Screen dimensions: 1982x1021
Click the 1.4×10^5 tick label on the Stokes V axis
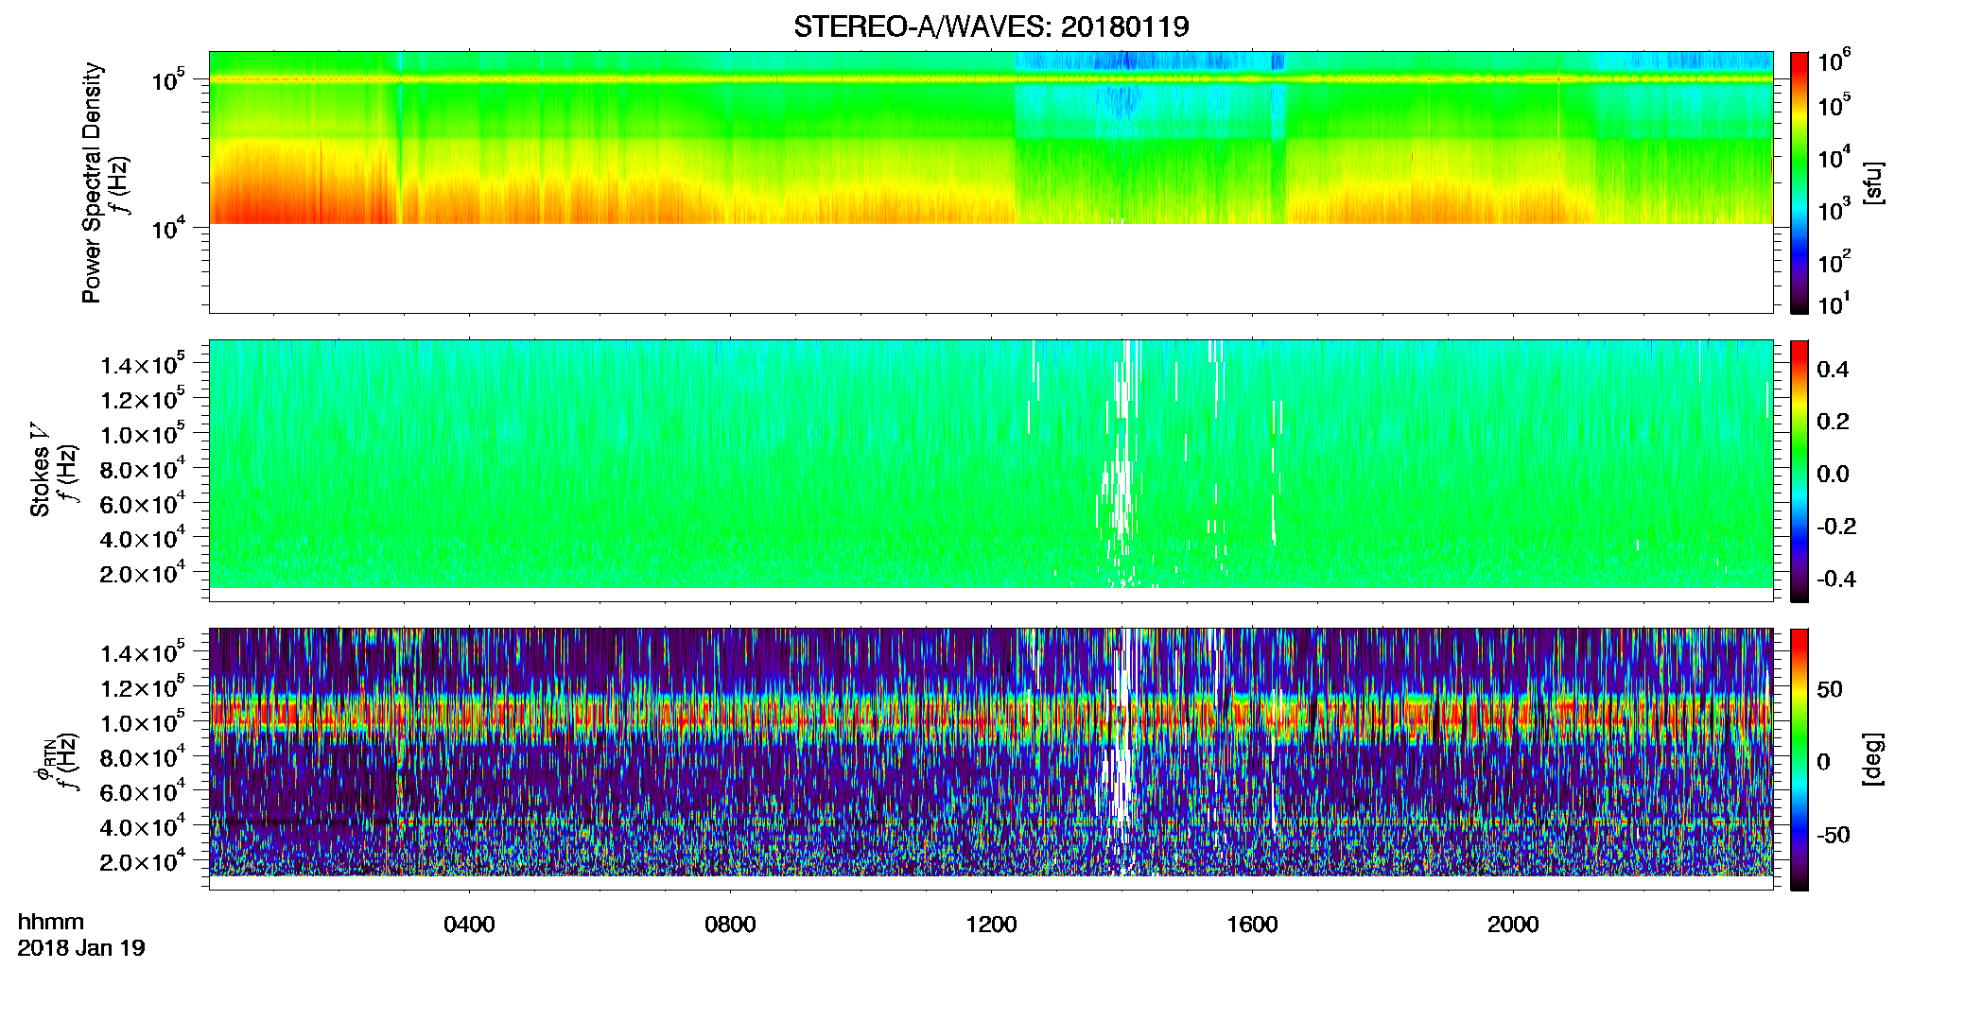click(142, 365)
